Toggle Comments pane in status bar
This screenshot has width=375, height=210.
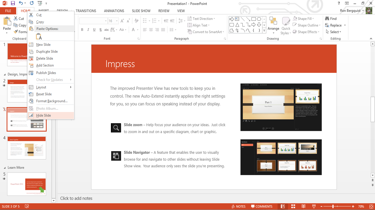pos(261,206)
